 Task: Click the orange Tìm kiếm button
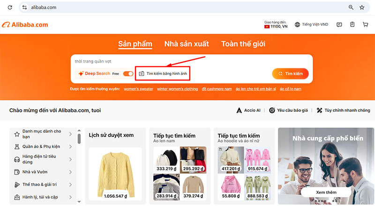pos(290,74)
